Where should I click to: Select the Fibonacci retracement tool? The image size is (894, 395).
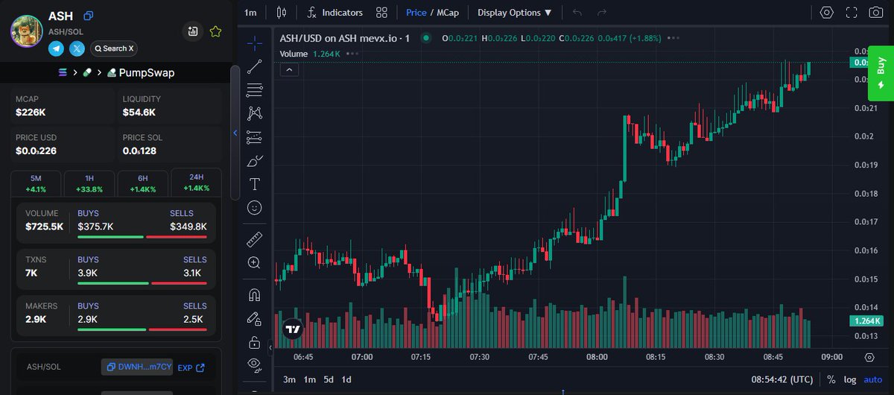(x=255, y=89)
